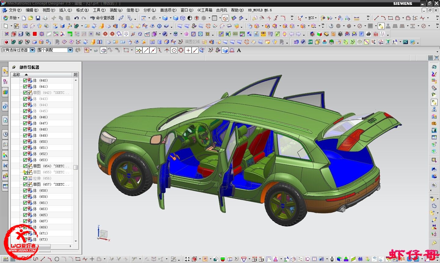
Task: Select tree row 草图 (457) SKETC
Action: 42,184
